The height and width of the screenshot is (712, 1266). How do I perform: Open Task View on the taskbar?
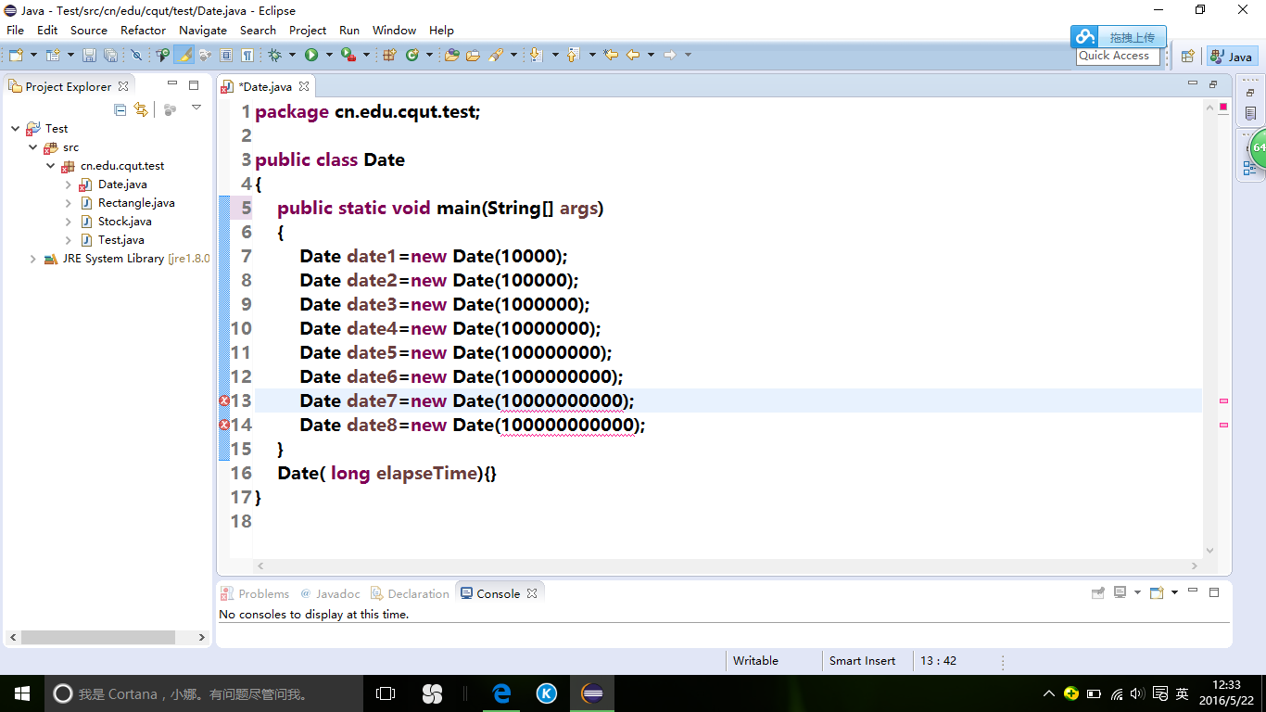pos(386,693)
